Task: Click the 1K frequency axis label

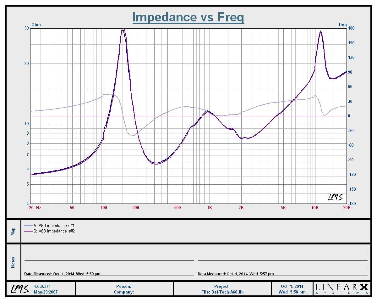Action: coord(209,208)
